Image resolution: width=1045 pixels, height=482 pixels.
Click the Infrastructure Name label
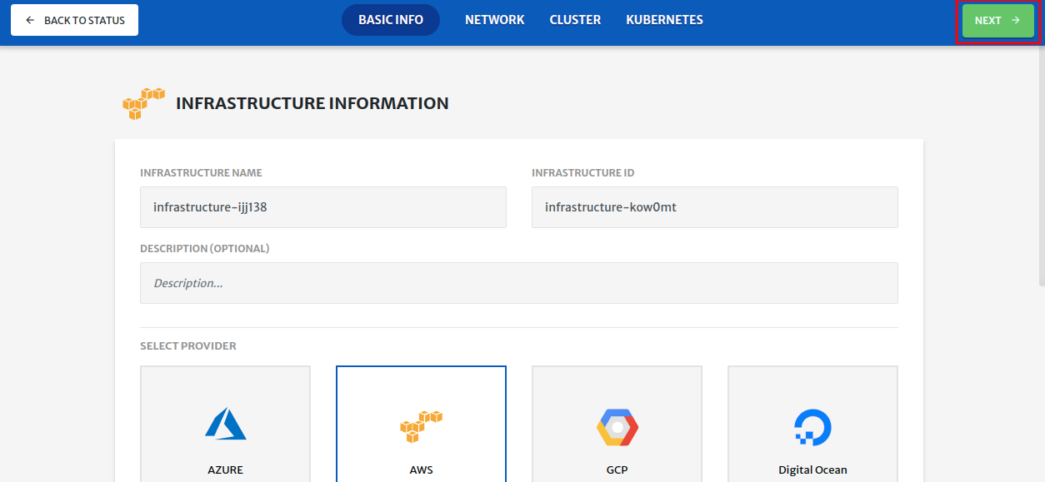coord(201,173)
